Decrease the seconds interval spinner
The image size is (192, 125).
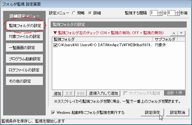pos(177,15)
